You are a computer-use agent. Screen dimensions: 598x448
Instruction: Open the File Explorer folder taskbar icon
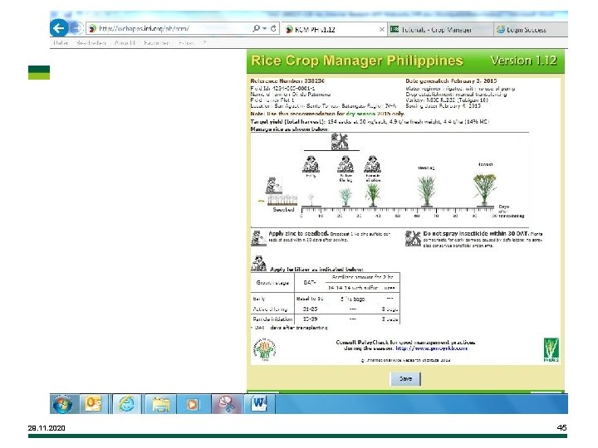tap(161, 404)
